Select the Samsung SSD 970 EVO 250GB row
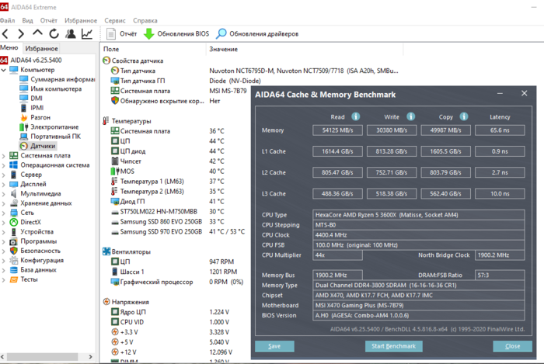Image resolution: width=544 pixels, height=364 pixels. tap(178, 232)
